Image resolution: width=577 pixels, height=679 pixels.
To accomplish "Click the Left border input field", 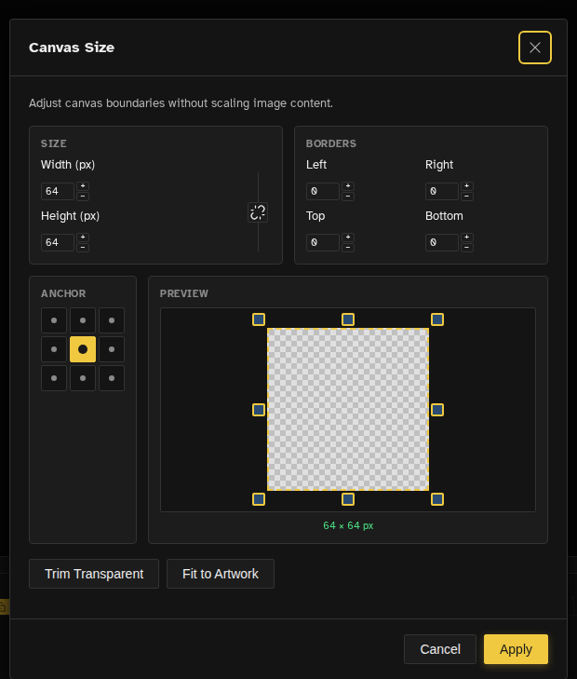I will click(323, 191).
